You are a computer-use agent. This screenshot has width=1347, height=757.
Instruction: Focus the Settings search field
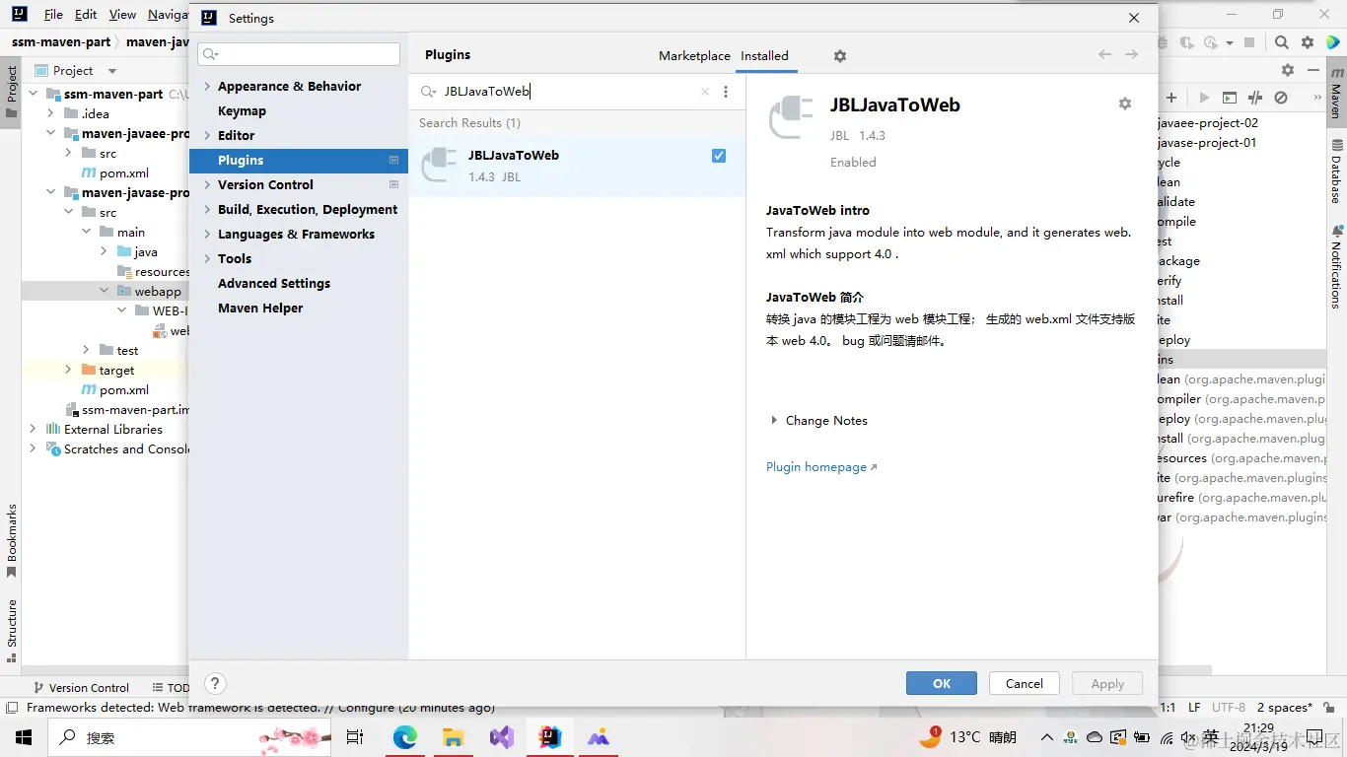point(299,54)
